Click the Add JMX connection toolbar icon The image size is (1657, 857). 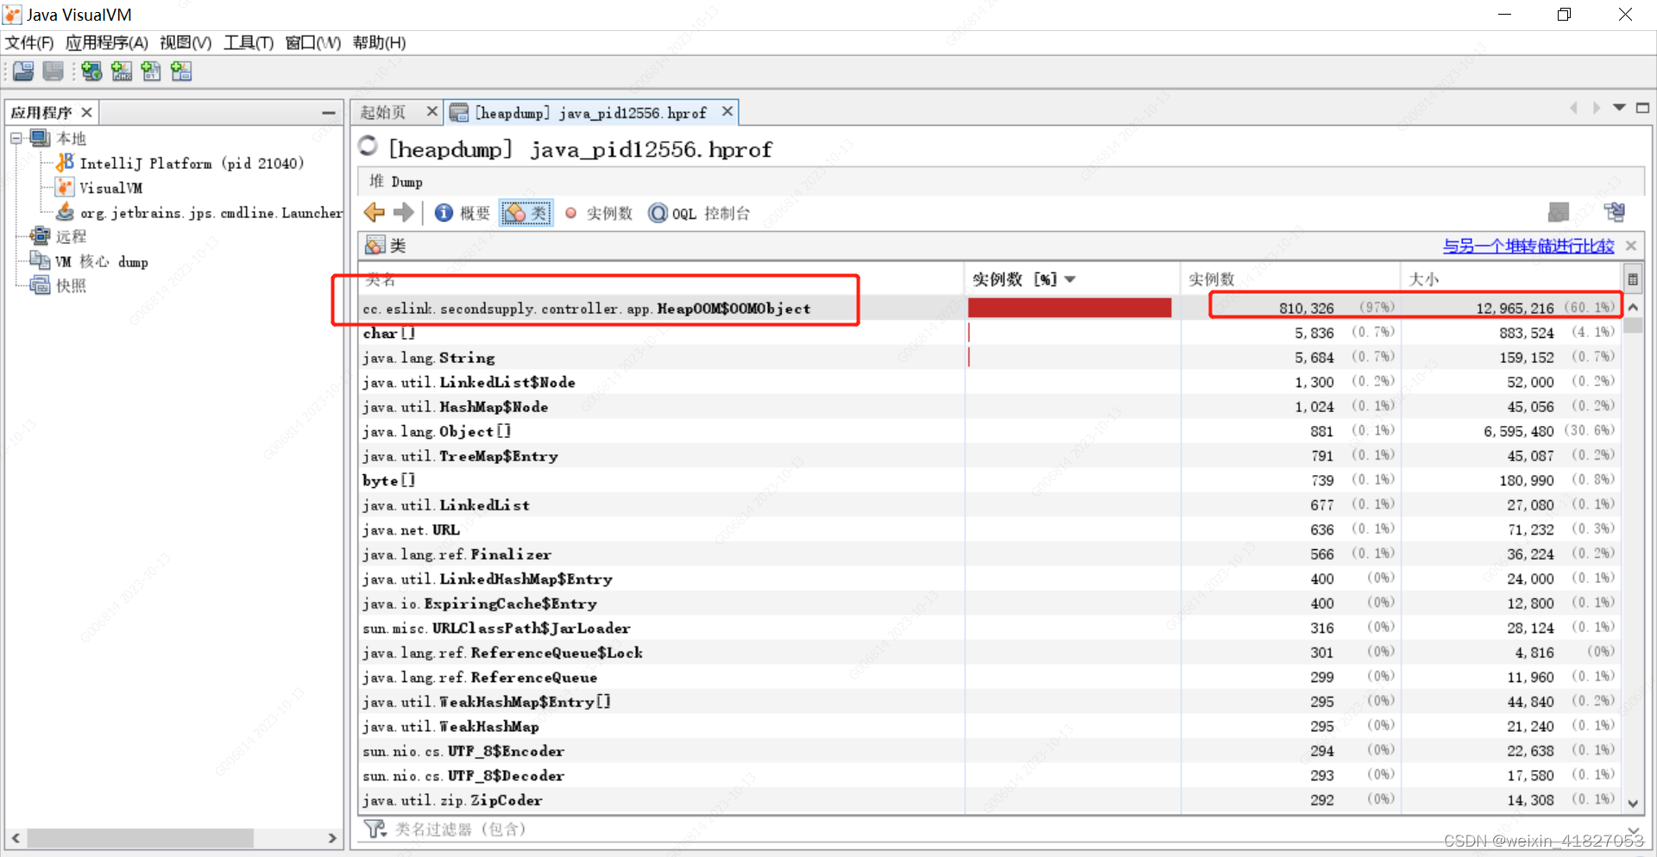[122, 72]
